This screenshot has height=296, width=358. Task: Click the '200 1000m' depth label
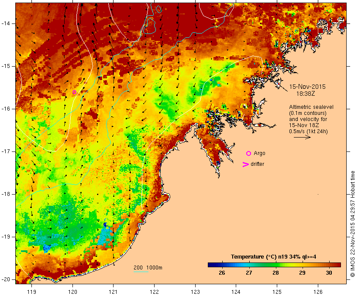coord(148,268)
